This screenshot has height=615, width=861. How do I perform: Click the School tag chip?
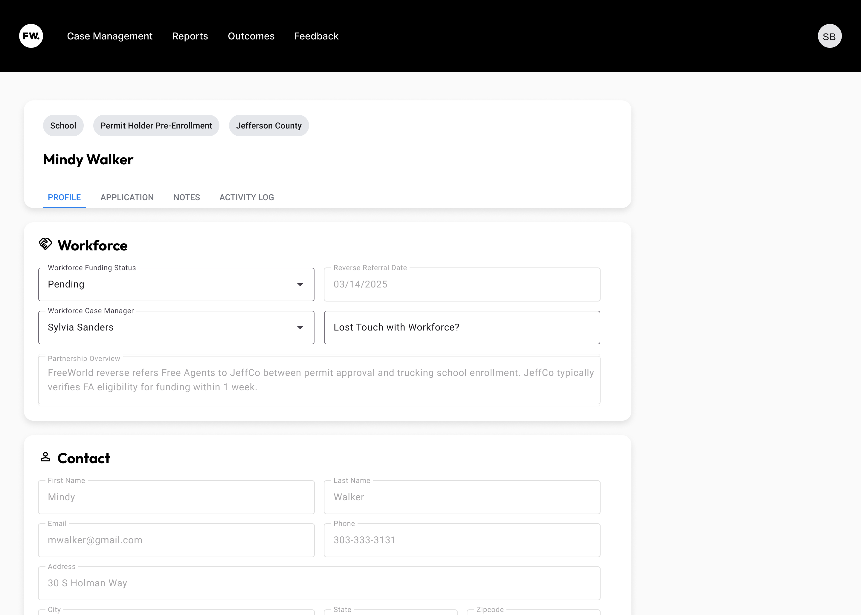pyautogui.click(x=63, y=125)
